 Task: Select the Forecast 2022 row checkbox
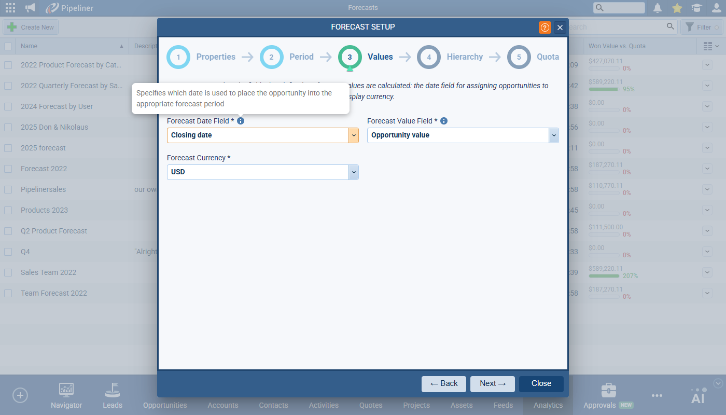coord(8,169)
